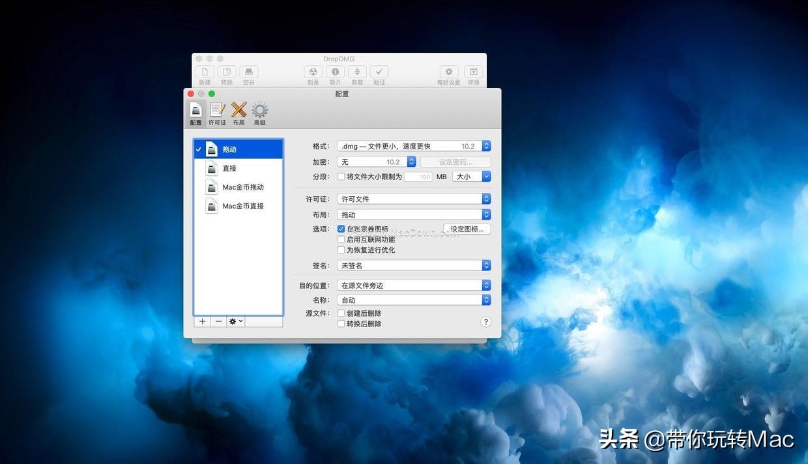Select the Mac金币拖动 configuration in the sidebar
The width and height of the screenshot is (808, 464).
pyautogui.click(x=242, y=187)
